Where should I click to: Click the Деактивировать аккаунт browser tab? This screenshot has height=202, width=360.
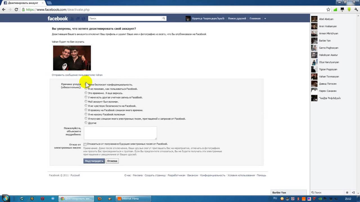23,3
